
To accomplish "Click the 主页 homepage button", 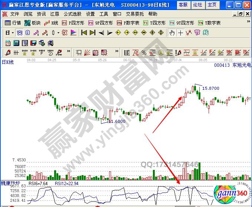I will coord(212,5).
